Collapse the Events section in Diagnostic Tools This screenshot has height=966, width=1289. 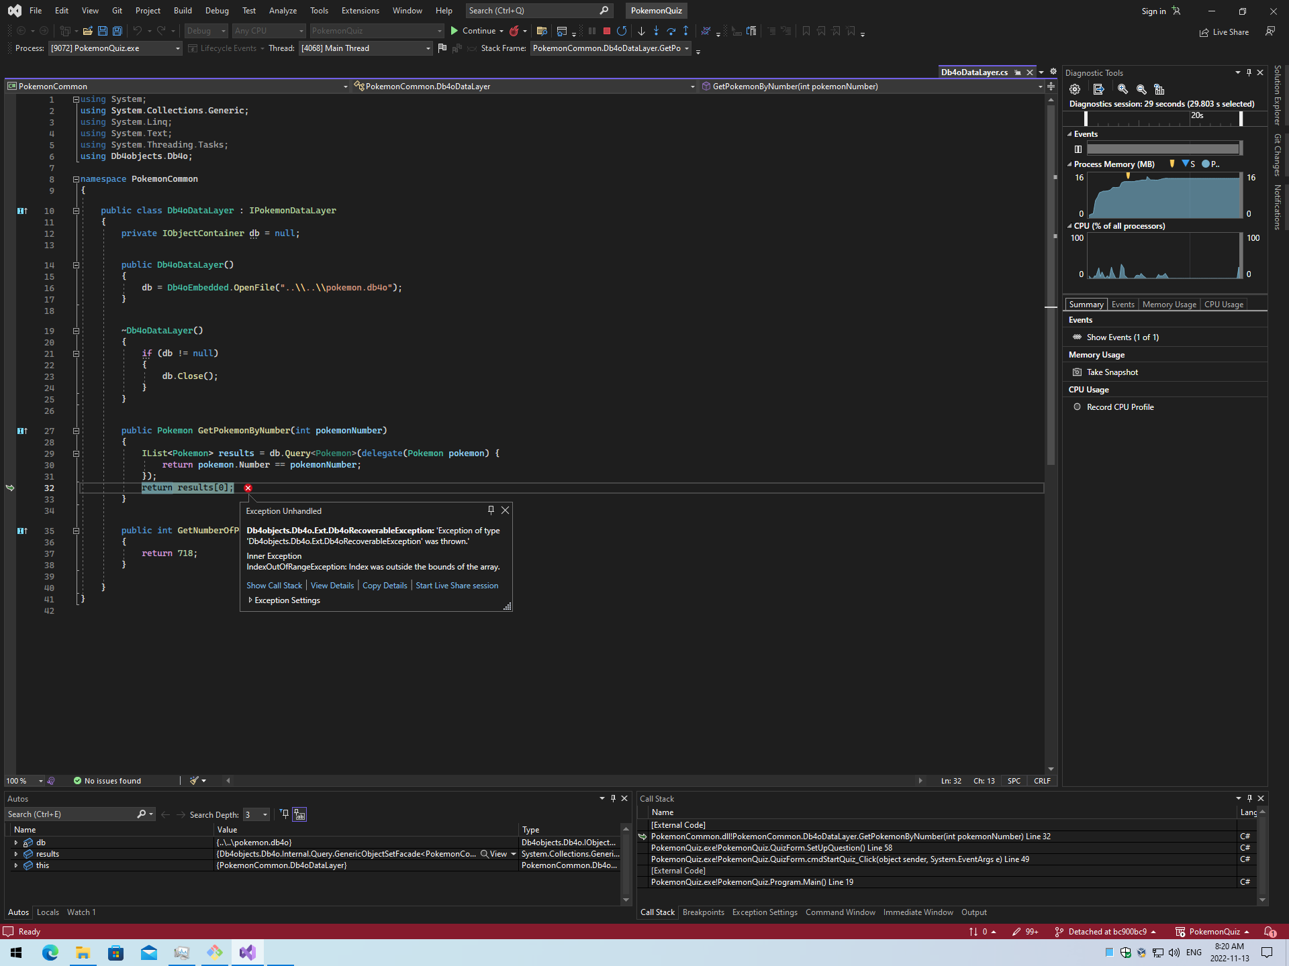pos(1069,134)
